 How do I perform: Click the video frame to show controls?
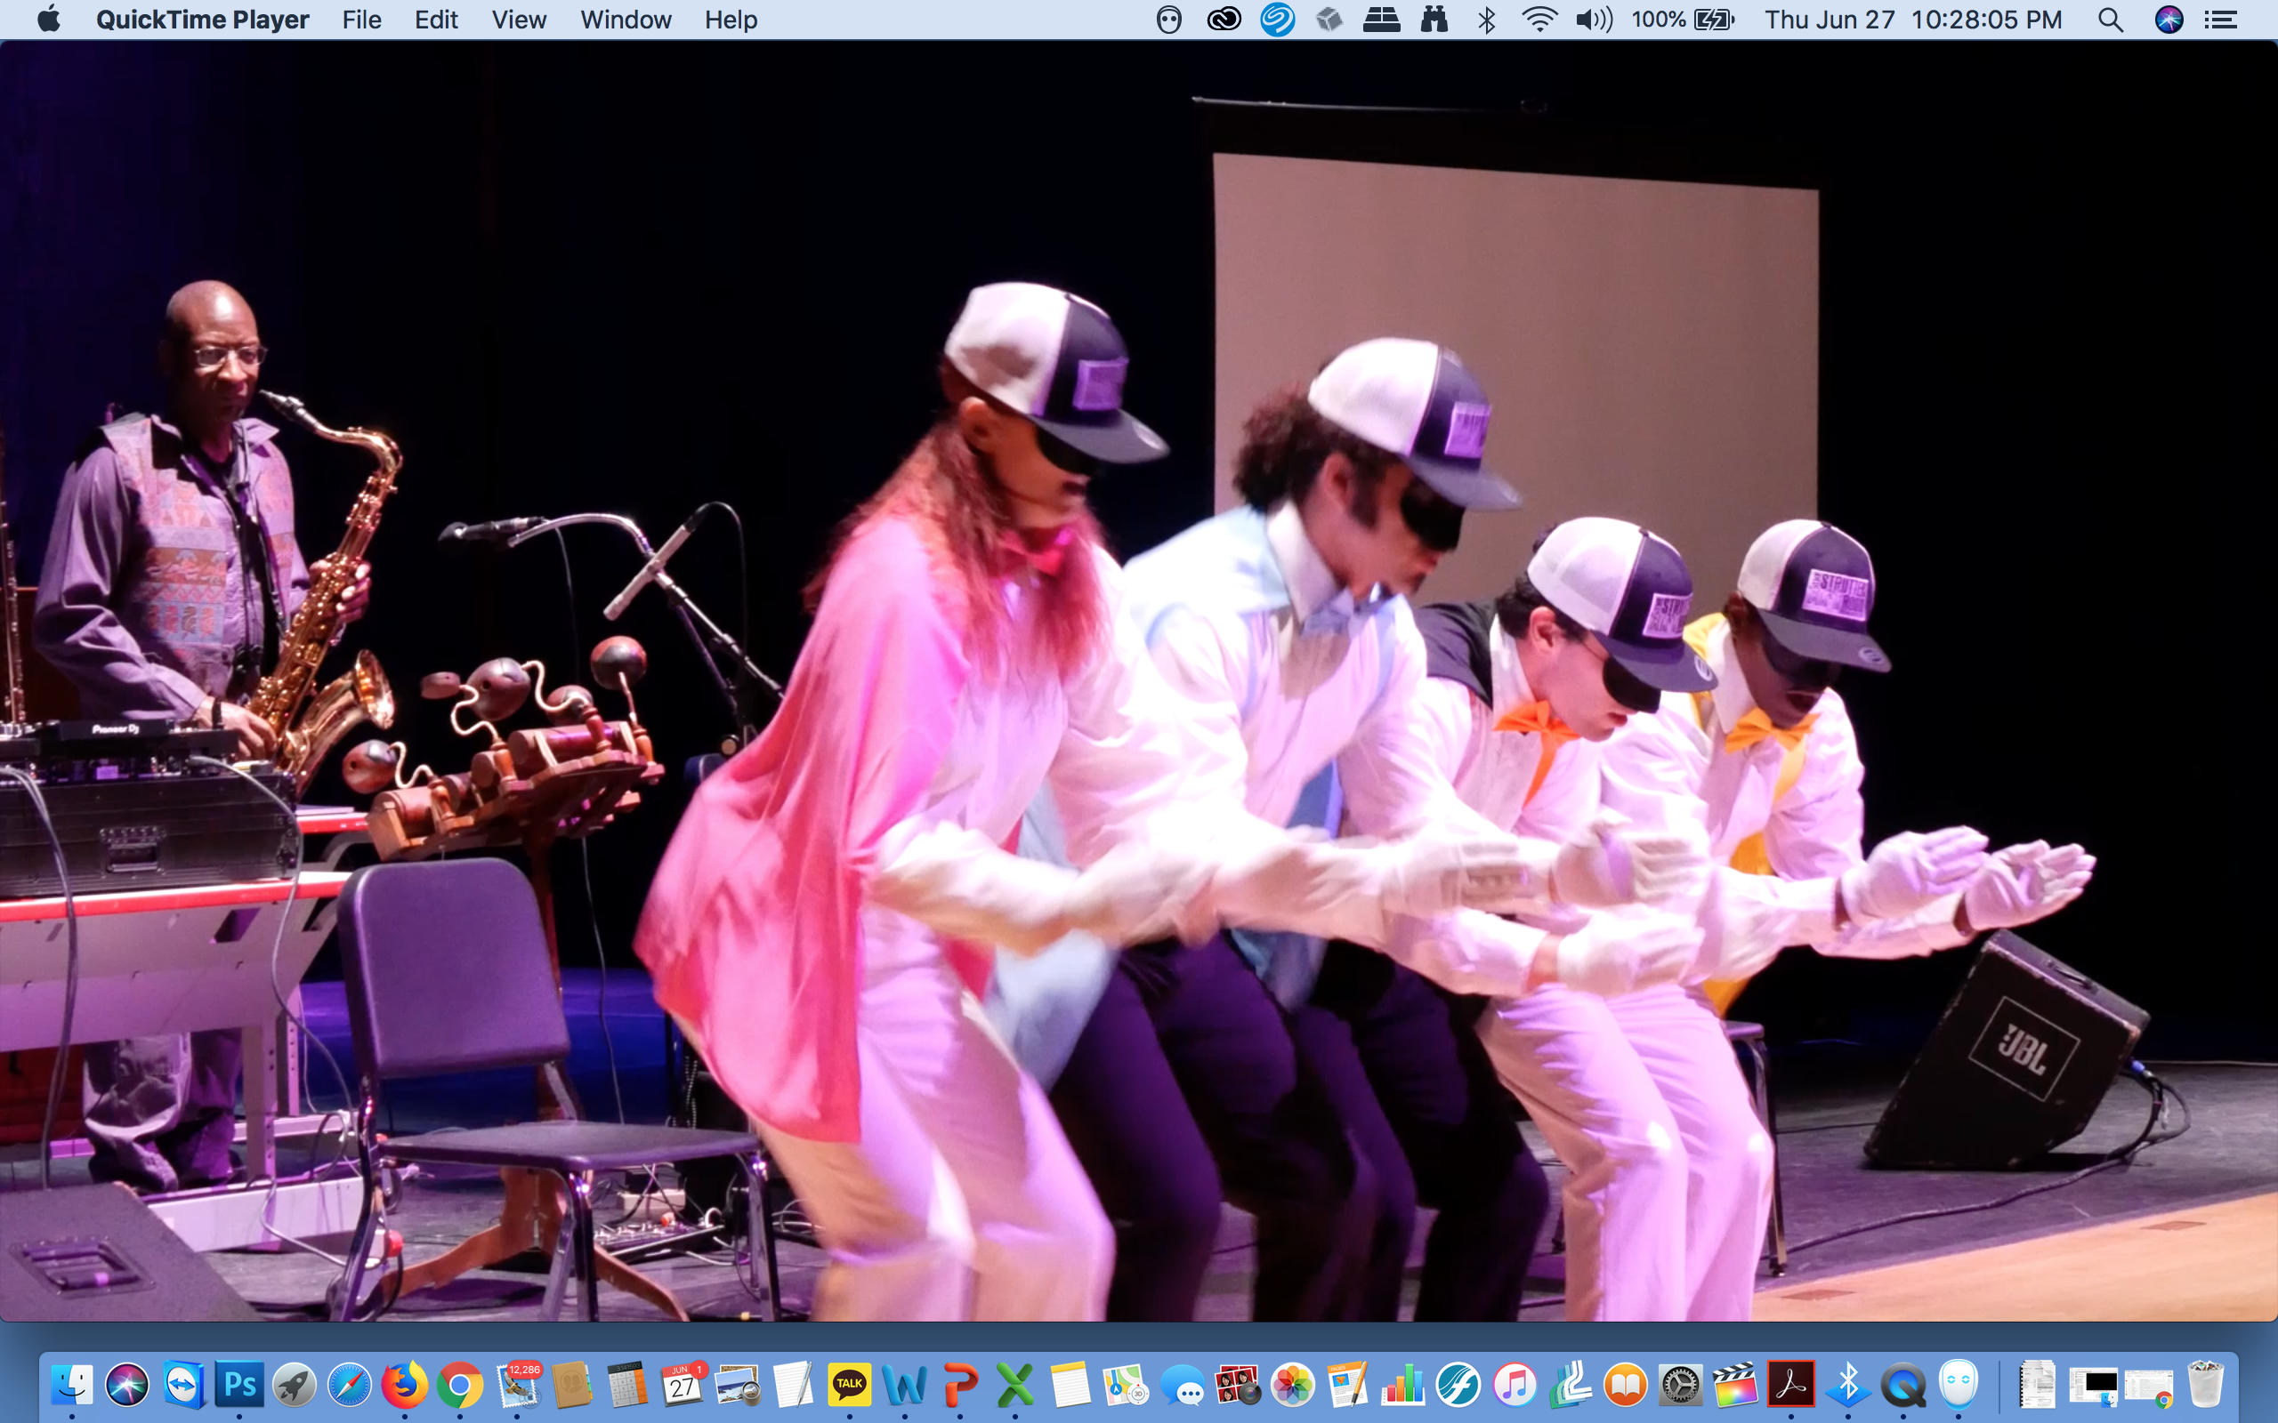[x=1139, y=678]
